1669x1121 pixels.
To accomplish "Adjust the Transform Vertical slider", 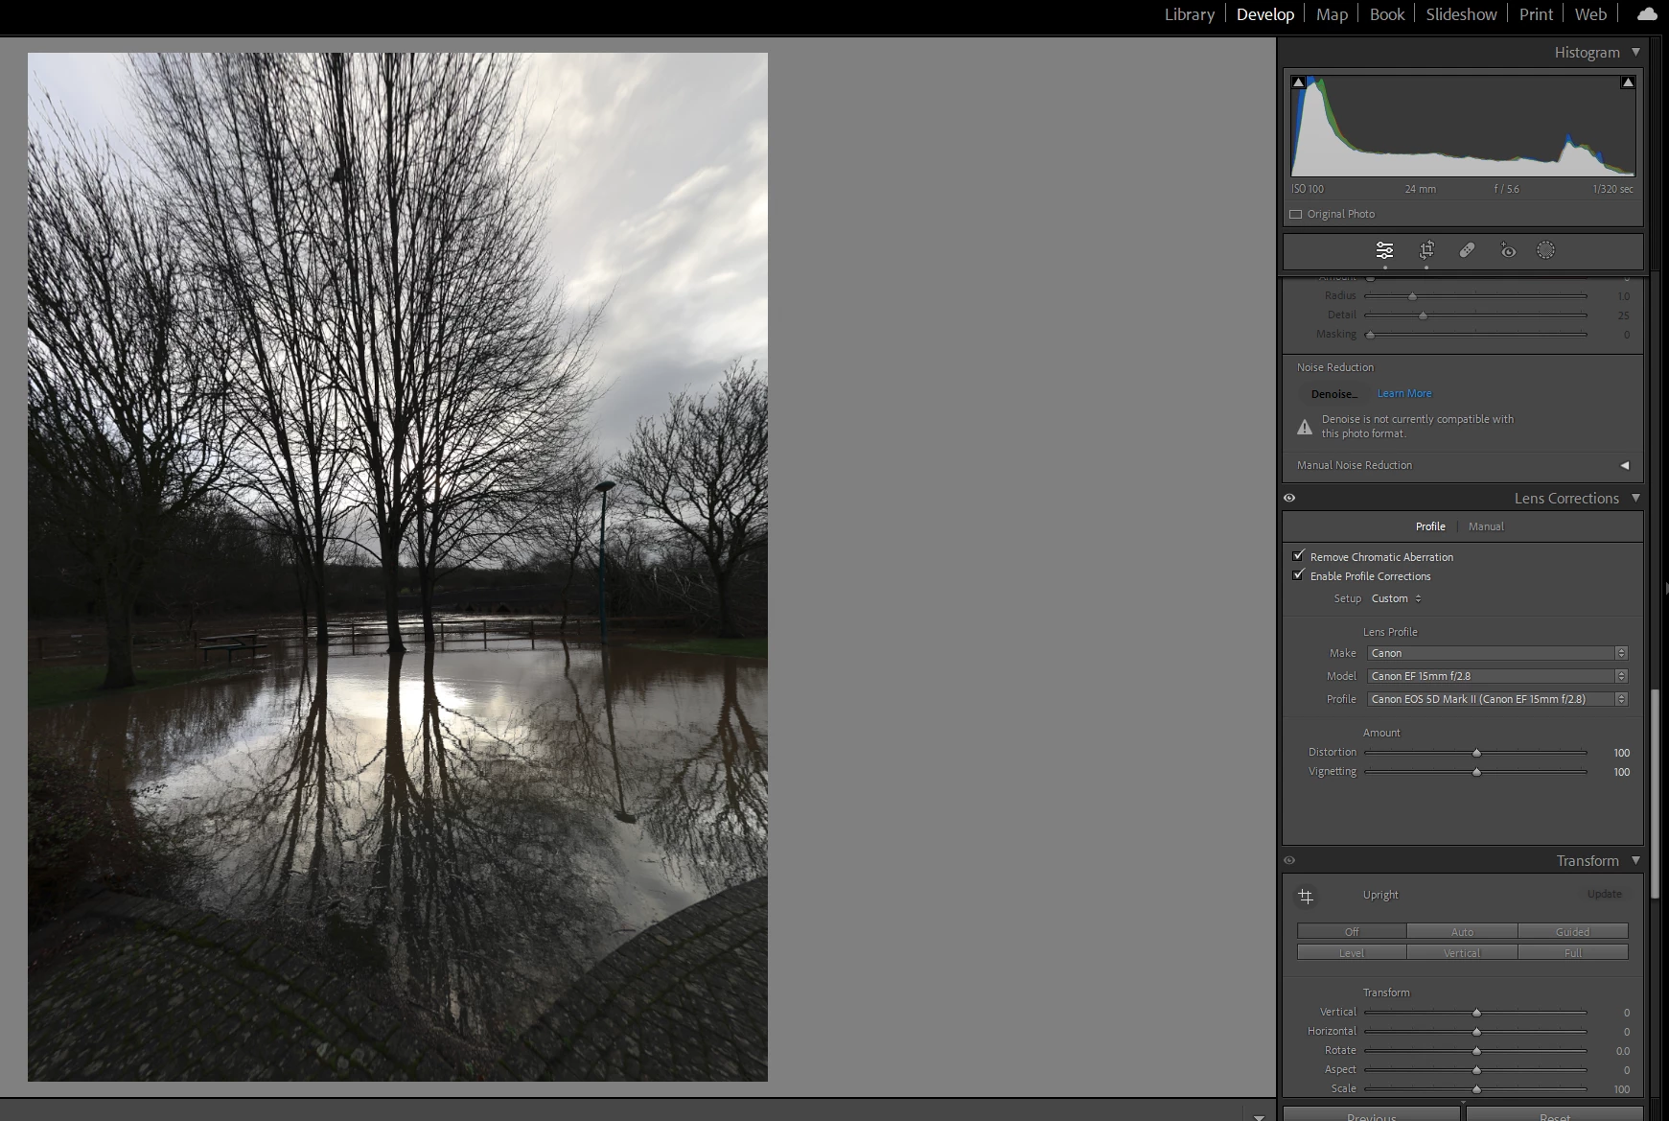I will pyautogui.click(x=1475, y=1013).
